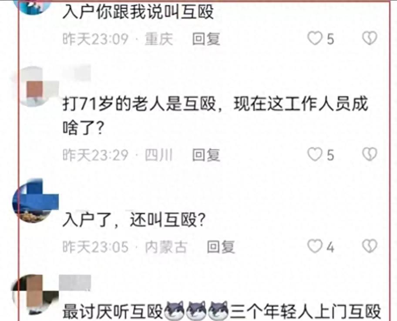This screenshot has width=397, height=321.
Task: Select the comment text 入户你跟我说叫互殴
Action: (138, 12)
